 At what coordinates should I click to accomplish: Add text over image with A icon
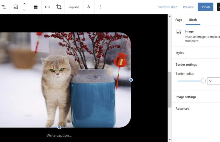coord(89,7)
